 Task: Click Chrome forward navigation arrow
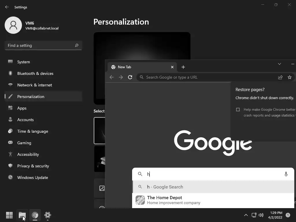121,77
